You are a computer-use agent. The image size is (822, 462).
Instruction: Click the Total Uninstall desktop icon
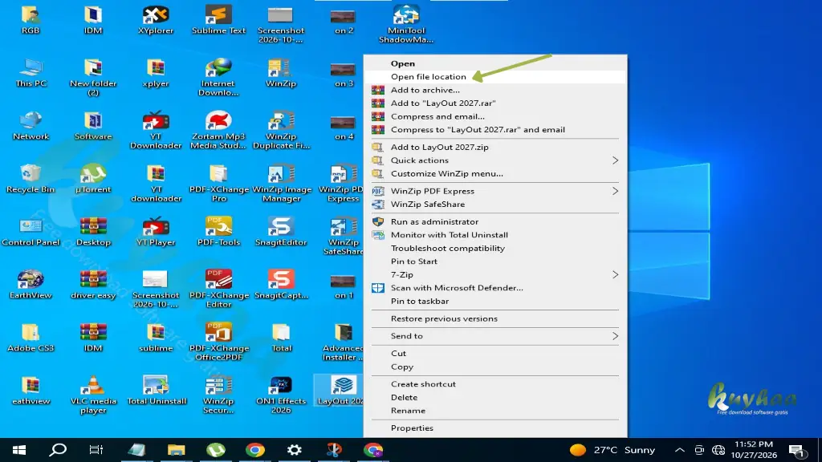tap(157, 391)
